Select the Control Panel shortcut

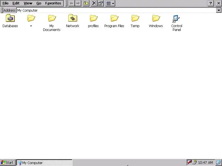pos(177,23)
